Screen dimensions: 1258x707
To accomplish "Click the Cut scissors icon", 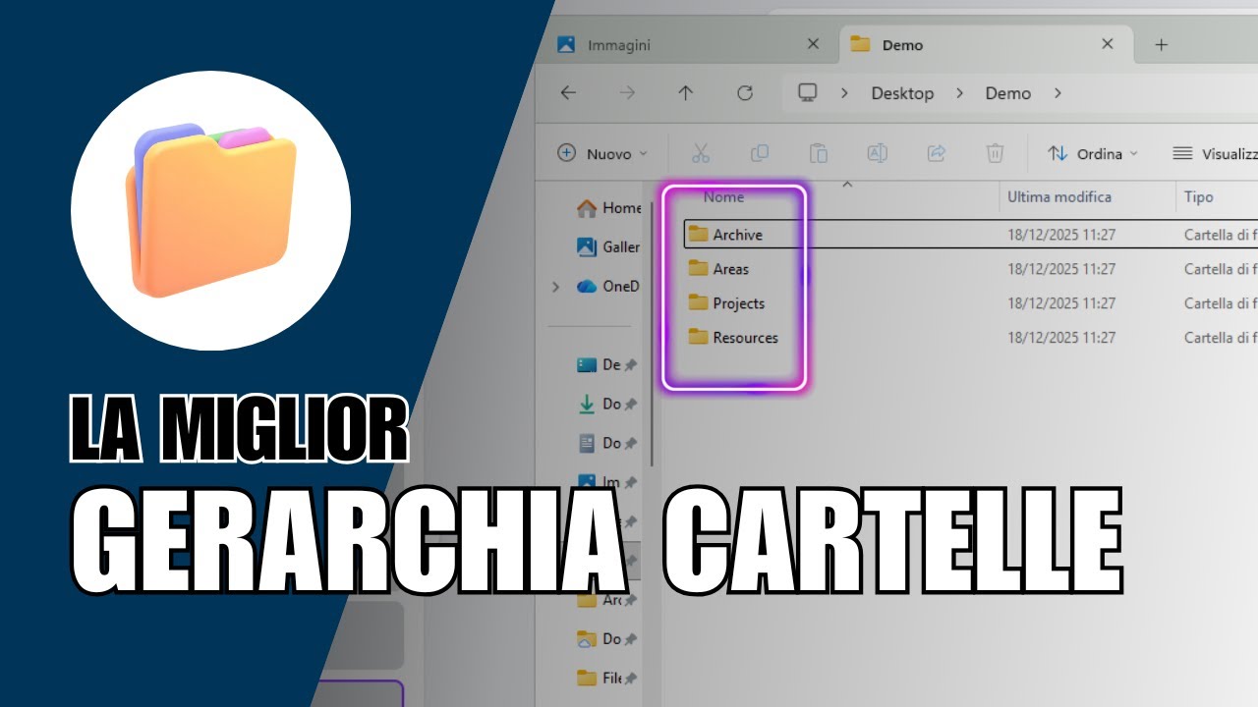I will pyautogui.click(x=700, y=153).
